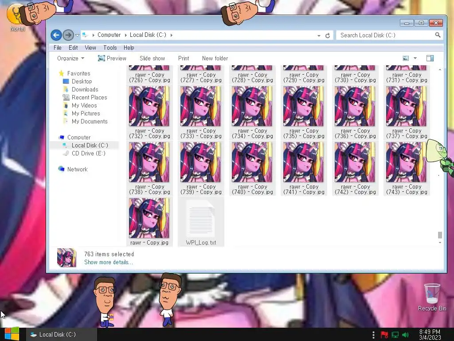
Task: Open the view options dropdown arrow
Action: coord(415,58)
